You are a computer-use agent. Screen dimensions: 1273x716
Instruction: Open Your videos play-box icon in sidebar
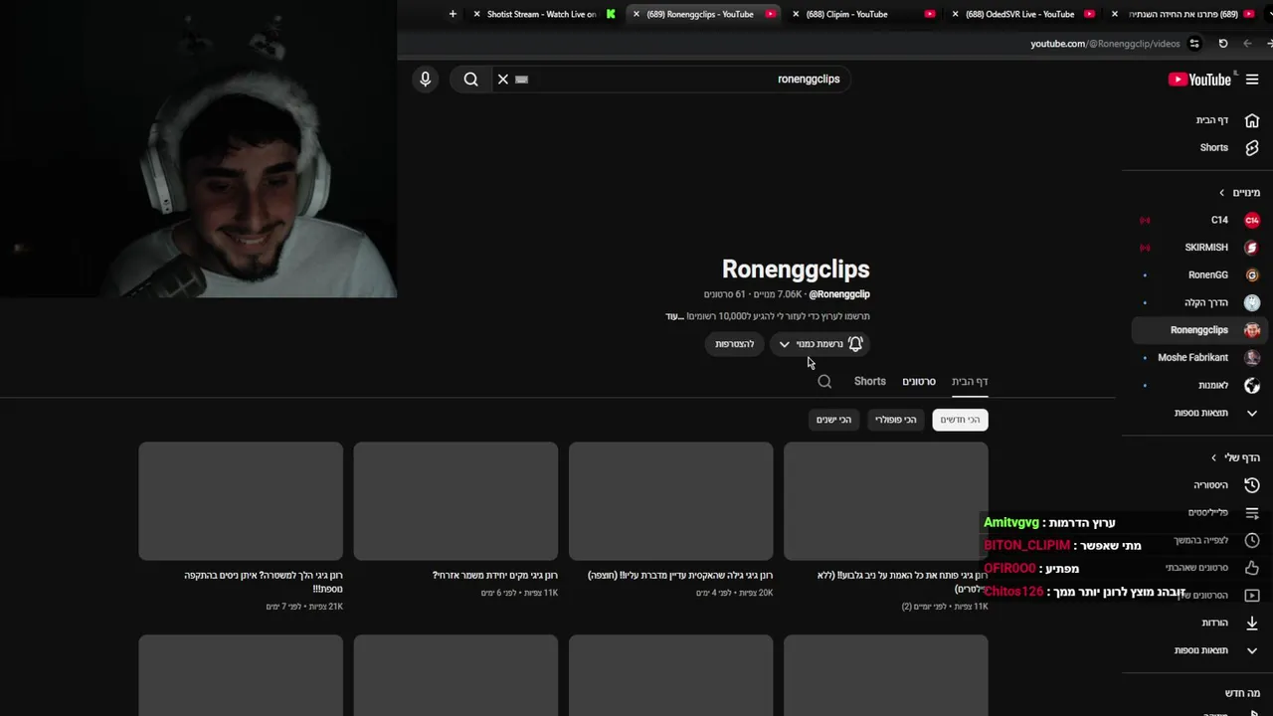point(1252,596)
